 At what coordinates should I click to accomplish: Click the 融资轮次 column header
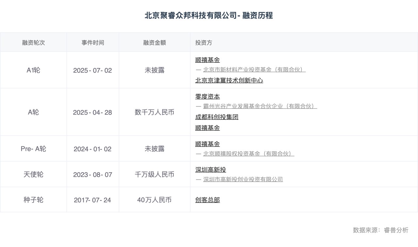point(33,43)
